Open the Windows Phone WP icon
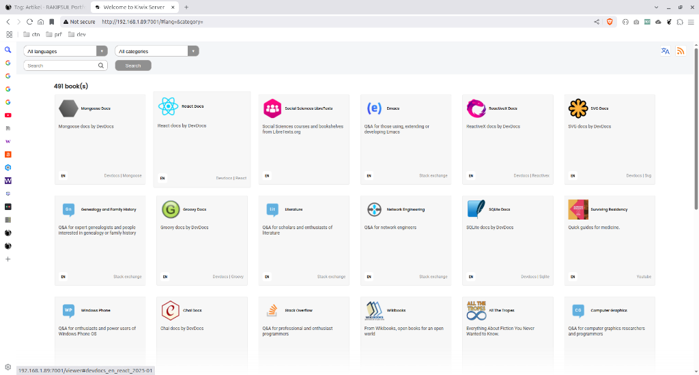Screen dimensions: 699x375 click(68, 310)
